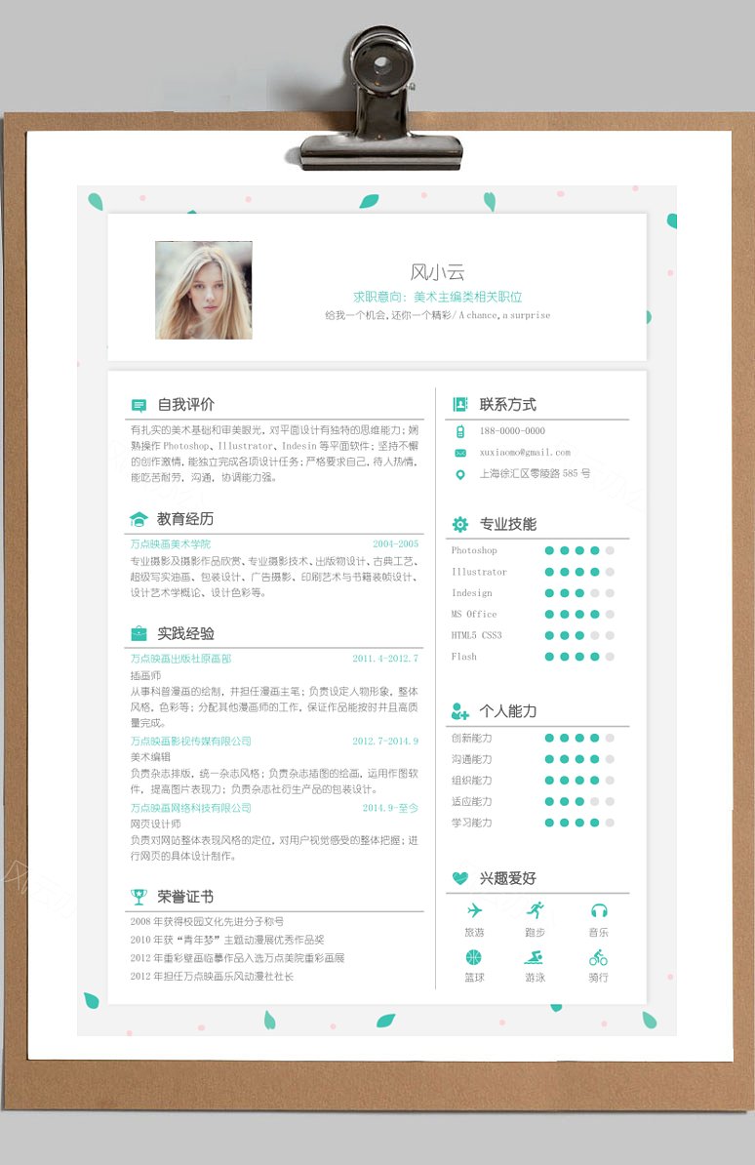755x1165 pixels.
Task: Click the address book icon beside 联系方式
Action: [x=460, y=404]
